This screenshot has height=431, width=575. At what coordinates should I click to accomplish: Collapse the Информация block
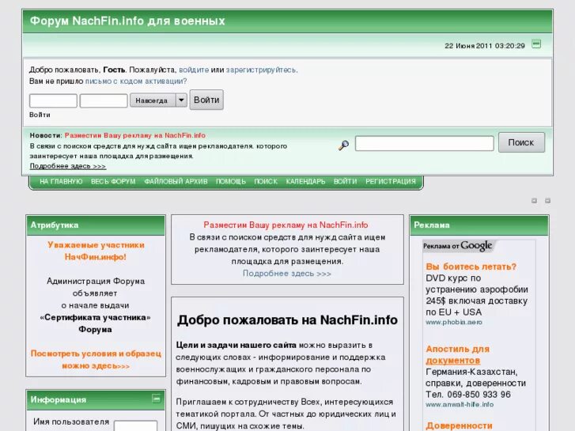(x=157, y=399)
